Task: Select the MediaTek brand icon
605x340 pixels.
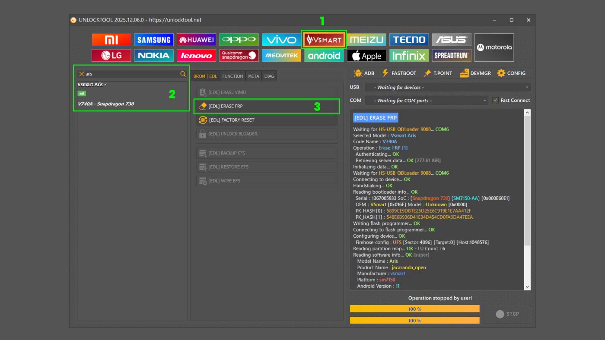Action: pos(281,55)
